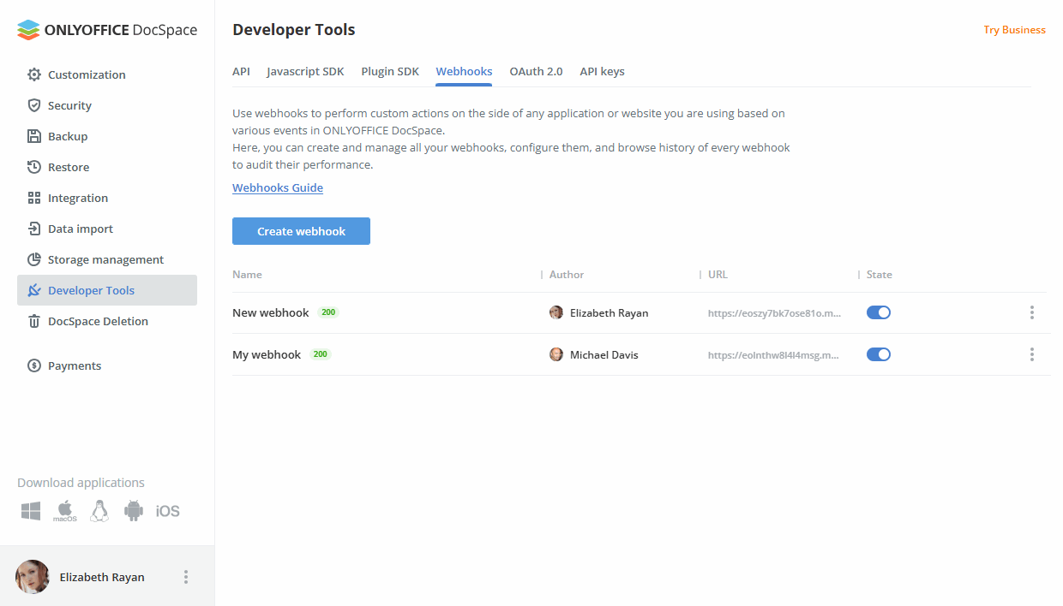Open the Security settings icon
The image size is (1063, 606).
pyautogui.click(x=34, y=105)
